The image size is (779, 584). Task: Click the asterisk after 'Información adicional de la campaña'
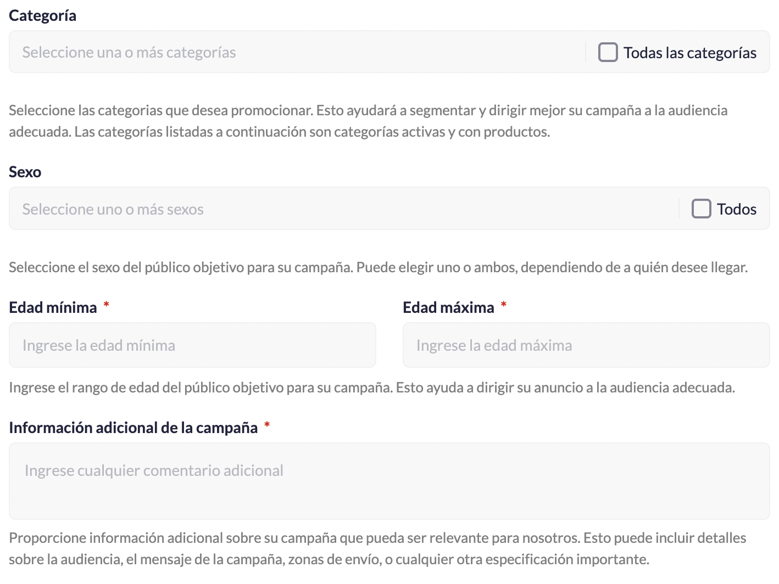coord(267,425)
